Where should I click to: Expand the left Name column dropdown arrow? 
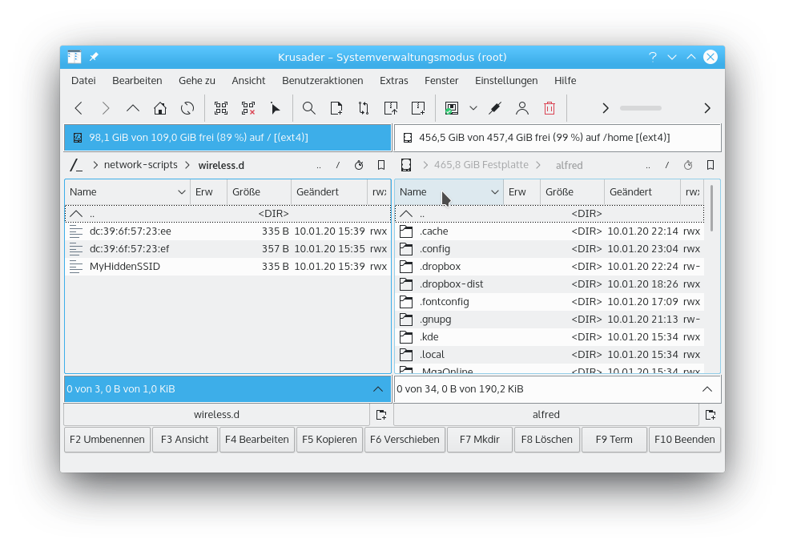click(181, 192)
